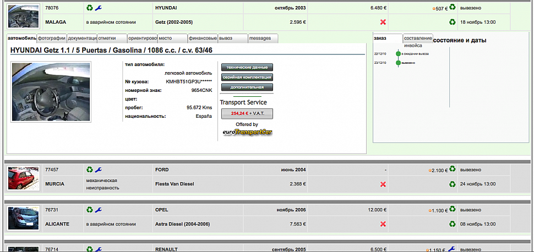Click the FORD make cell
Viewport: 534px width, 252px height.
tap(198, 169)
